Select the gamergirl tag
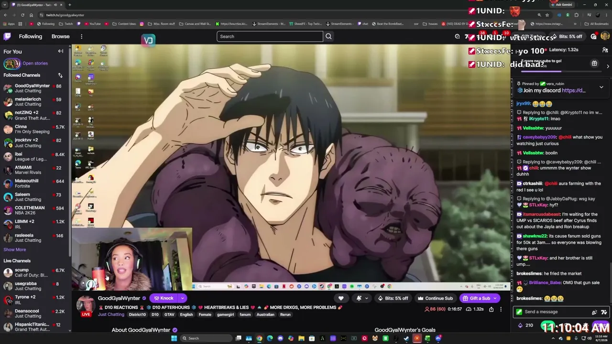This screenshot has height=344, width=612. [226, 314]
